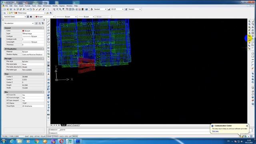The image size is (256, 144).
Task: Switch MODEL/paper space in status bar
Action: pos(75,136)
